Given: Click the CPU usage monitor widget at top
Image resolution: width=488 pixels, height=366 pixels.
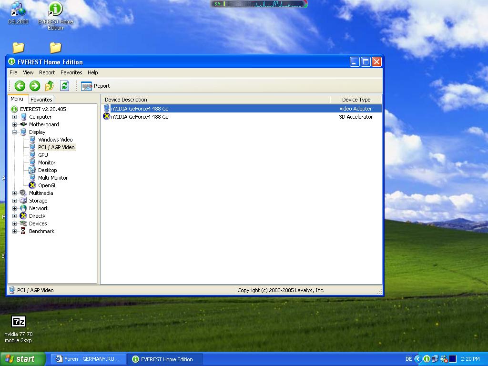Looking at the screenshot, I should pos(259,4).
